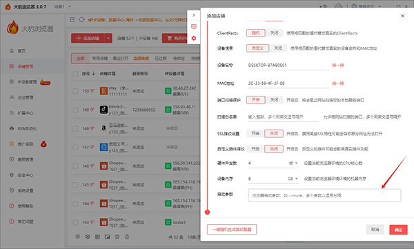The image size is (414, 249).
Task: Click 换一换 beside the device name
Action: pyautogui.click(x=338, y=66)
